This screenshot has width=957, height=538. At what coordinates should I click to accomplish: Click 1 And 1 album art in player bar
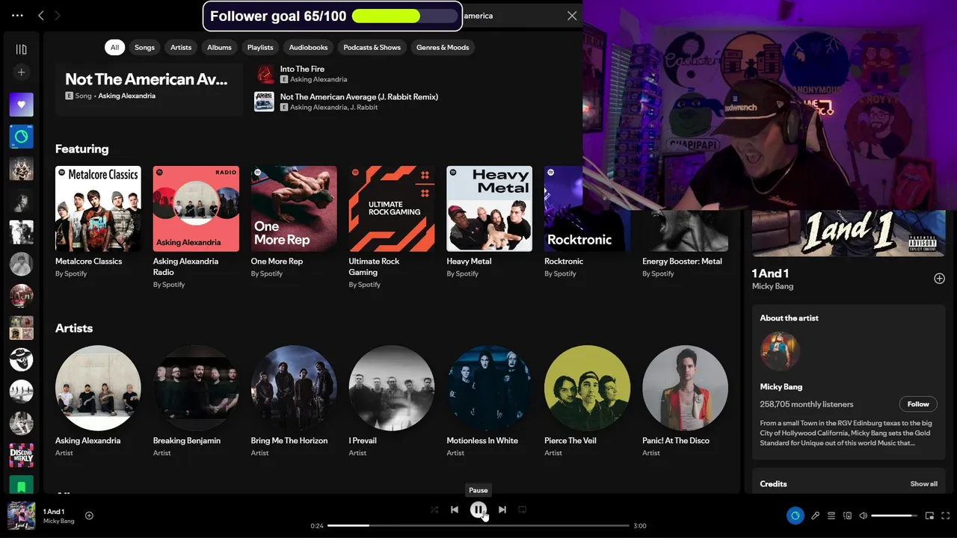(x=21, y=516)
